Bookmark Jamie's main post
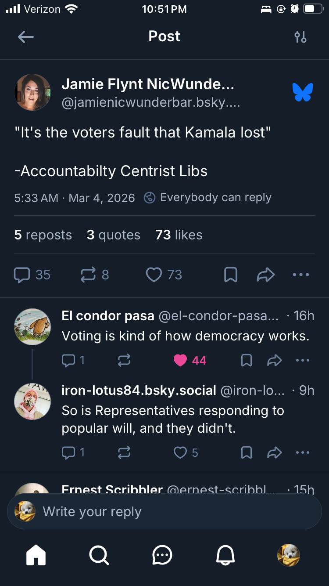 [x=231, y=275]
